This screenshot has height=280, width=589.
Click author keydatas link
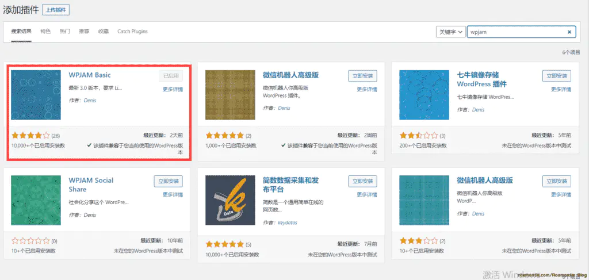tap(288, 223)
